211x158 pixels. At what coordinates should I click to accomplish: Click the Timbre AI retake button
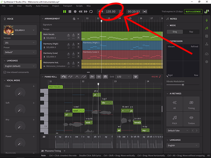tap(192, 119)
